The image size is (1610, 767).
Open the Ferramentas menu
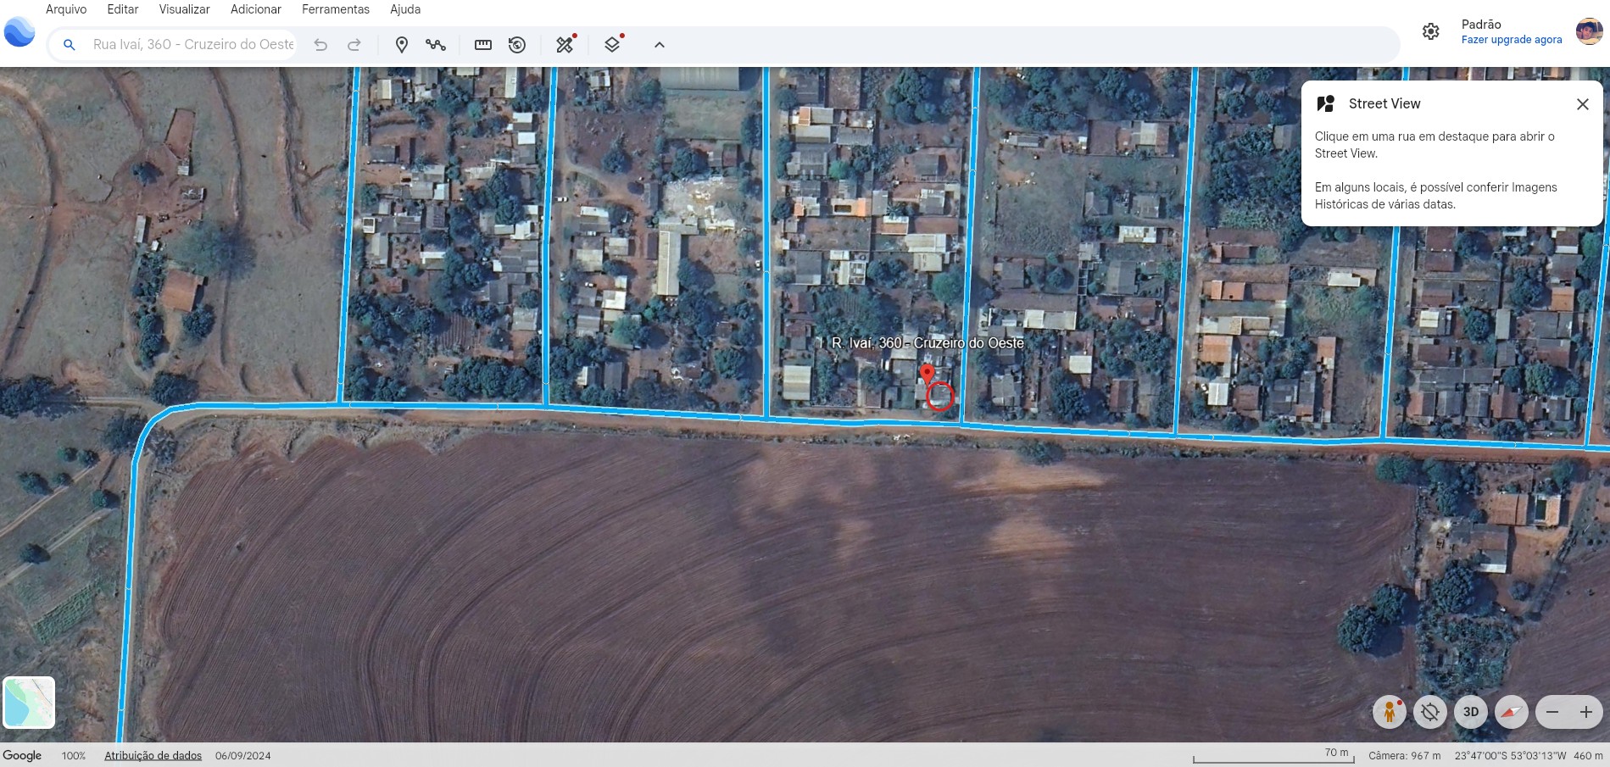pyautogui.click(x=336, y=9)
